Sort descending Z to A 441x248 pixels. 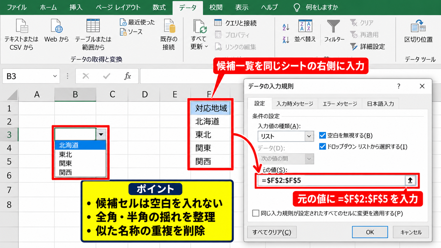pos(286,40)
